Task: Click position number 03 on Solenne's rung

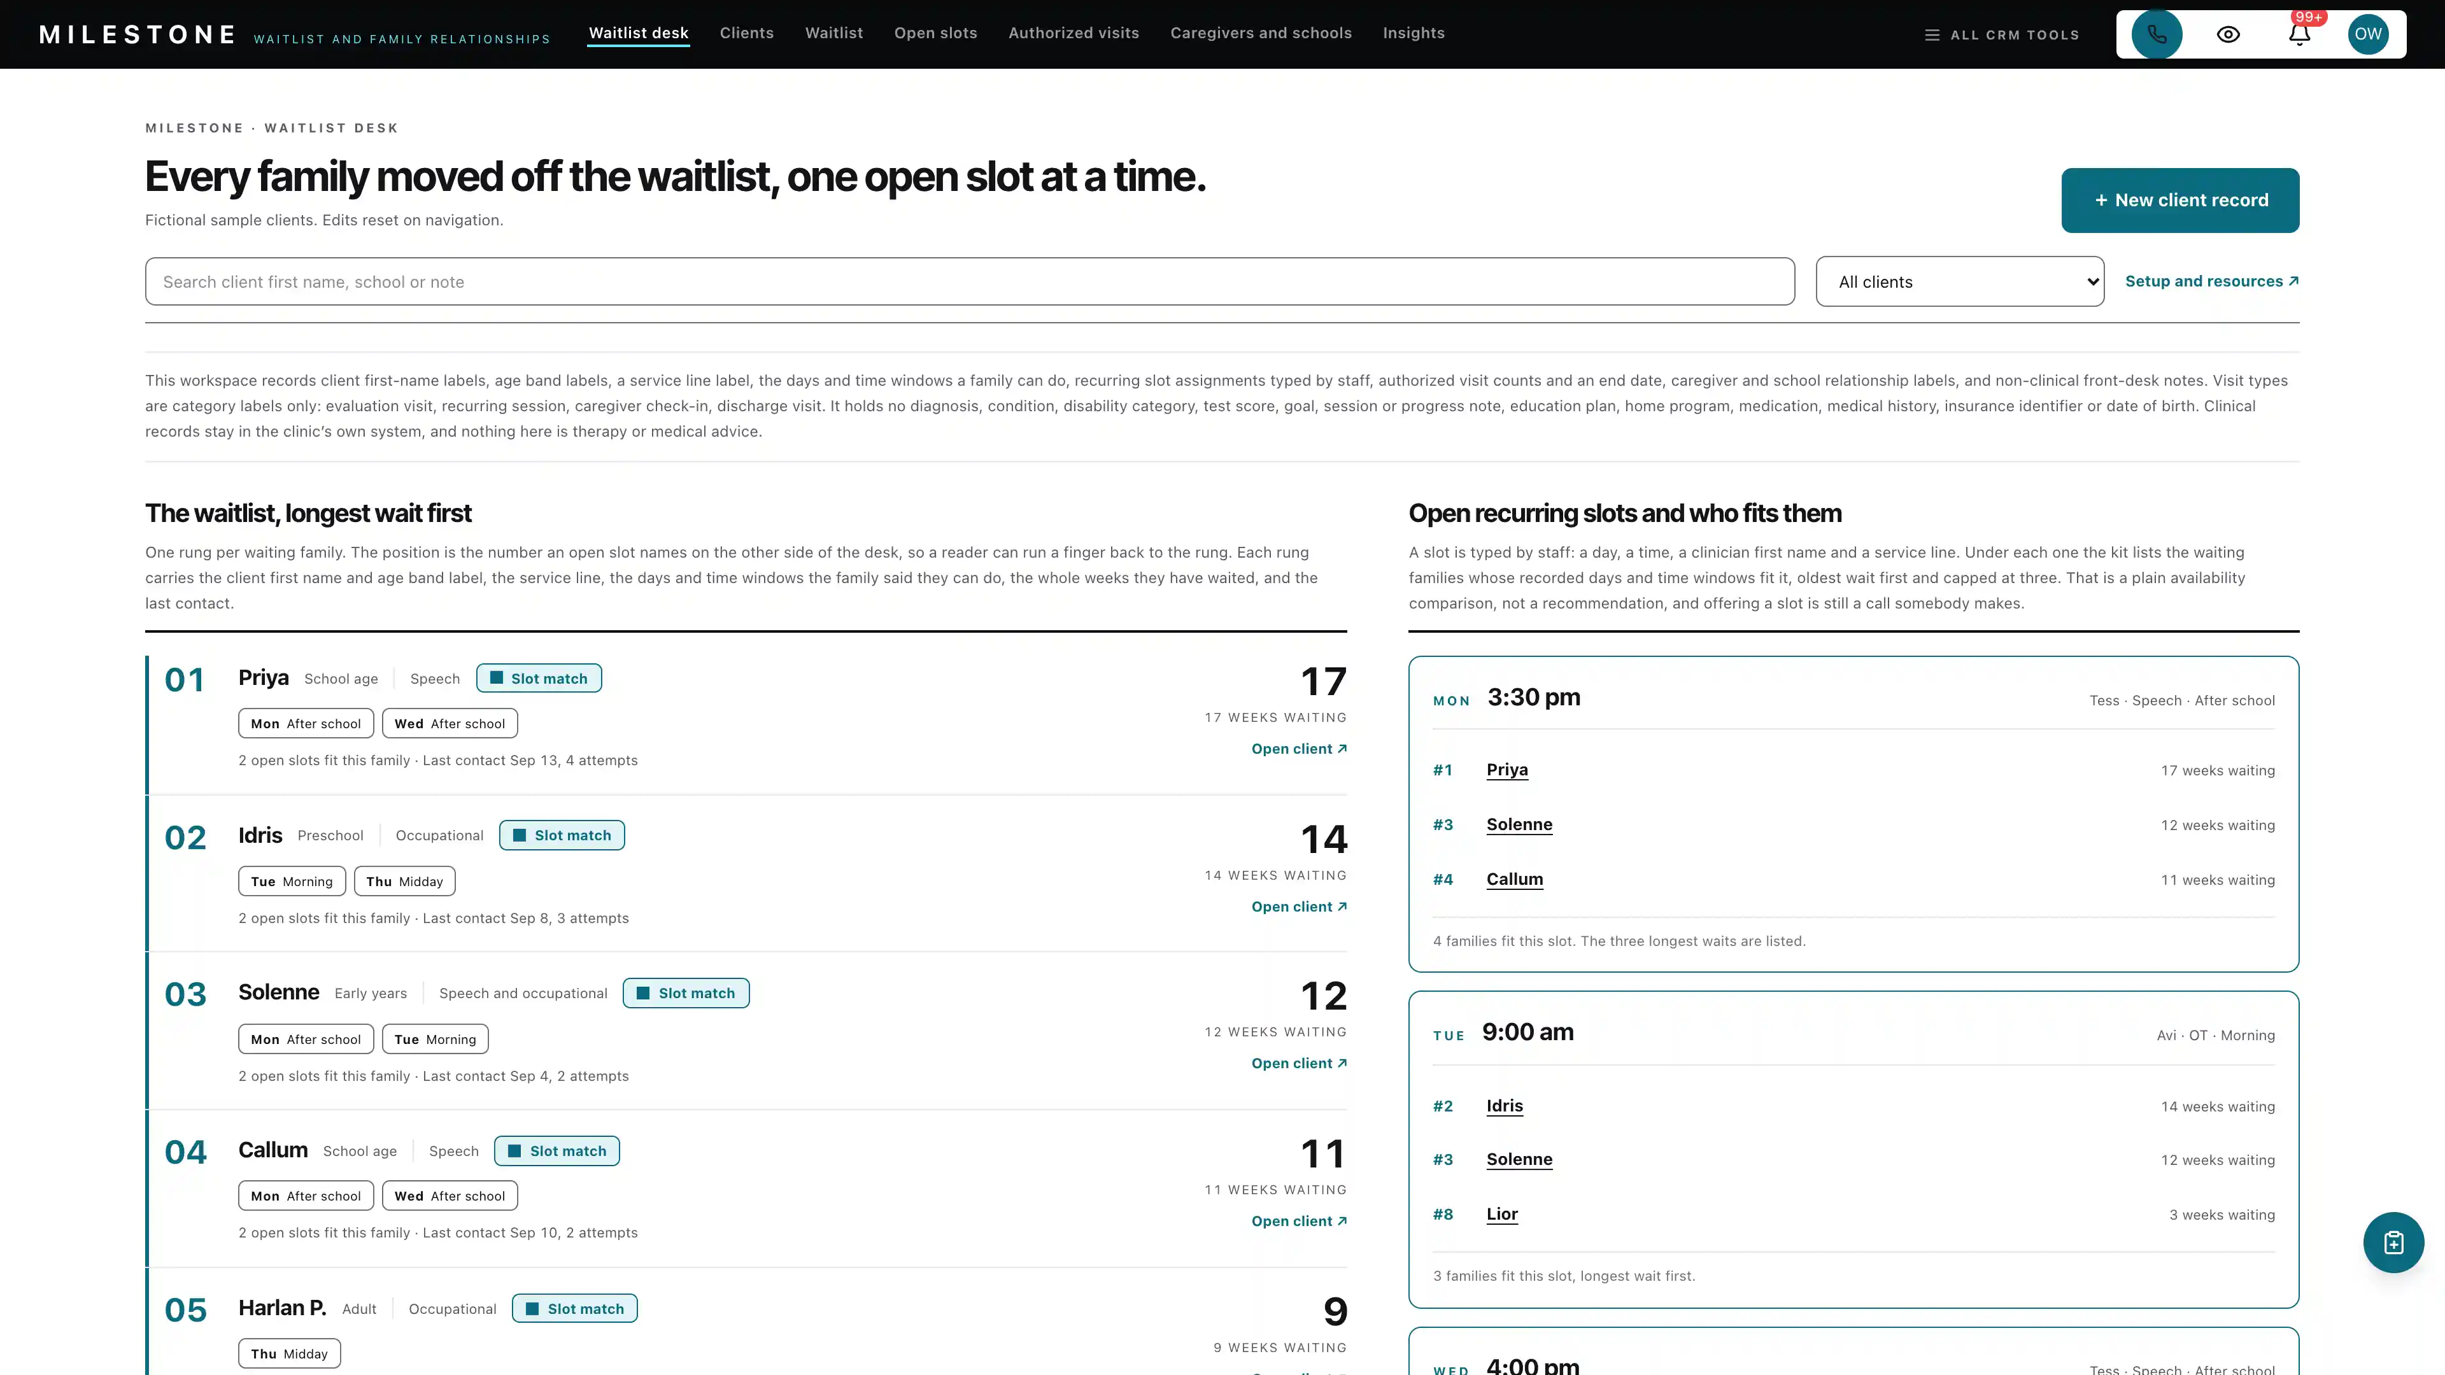Action: tap(185, 994)
